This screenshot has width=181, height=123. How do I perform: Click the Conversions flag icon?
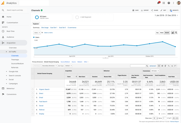pos(3,94)
